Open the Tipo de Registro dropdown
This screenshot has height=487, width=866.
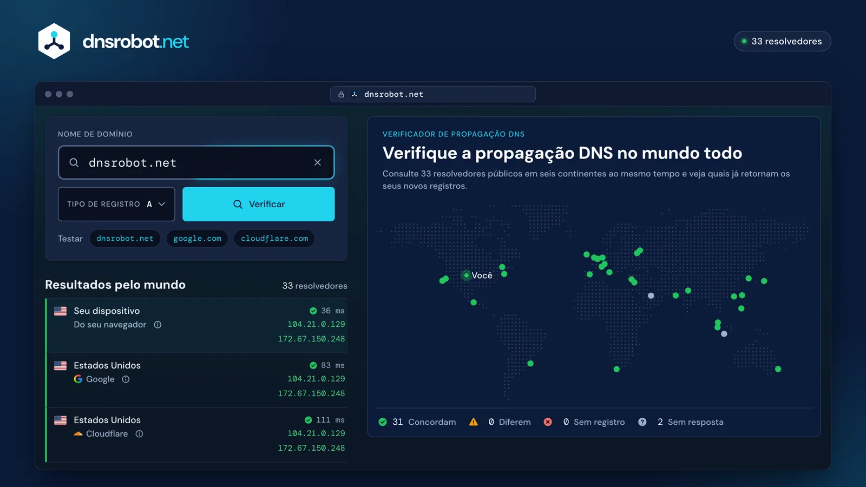coord(116,204)
